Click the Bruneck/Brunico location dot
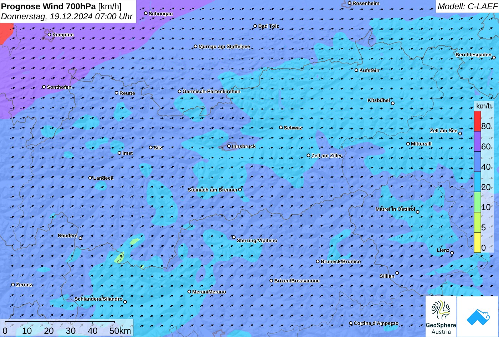 (x=318, y=261)
